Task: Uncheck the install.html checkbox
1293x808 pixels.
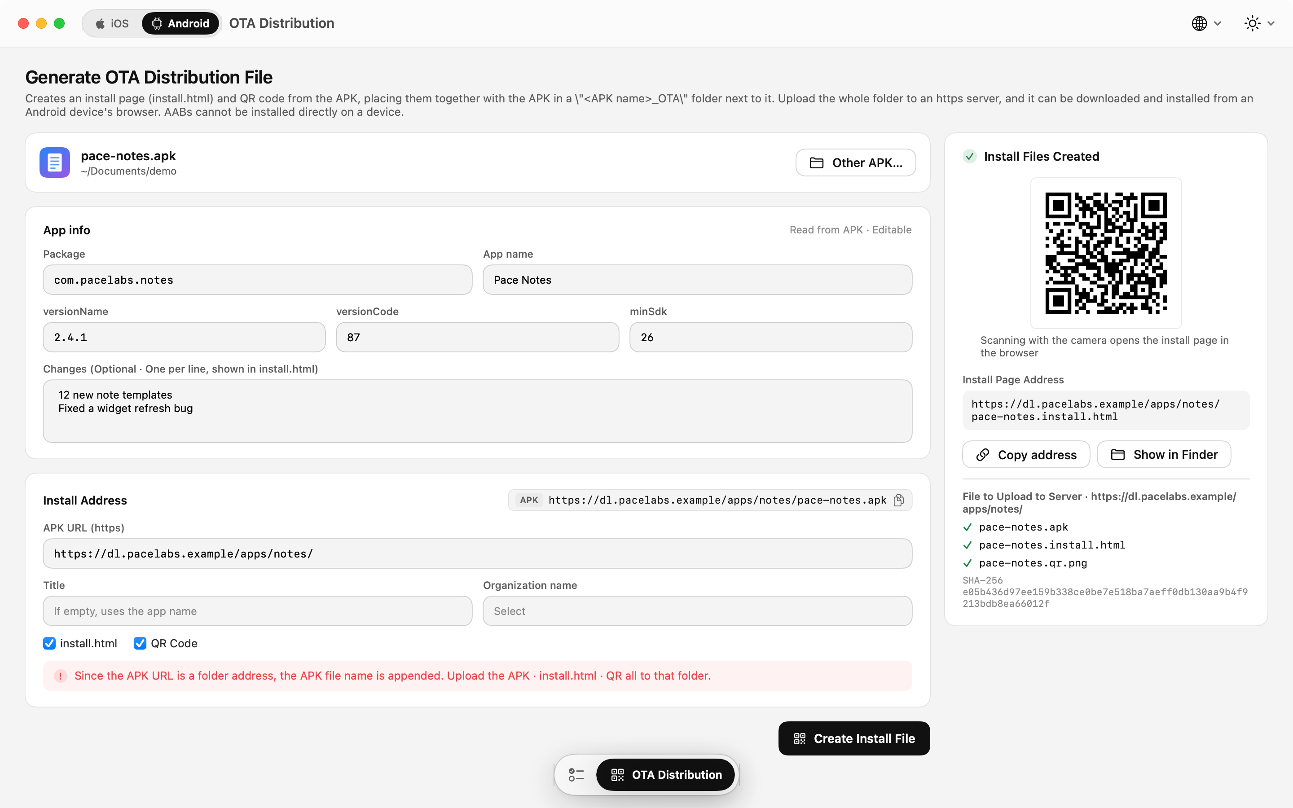Action: [x=49, y=643]
